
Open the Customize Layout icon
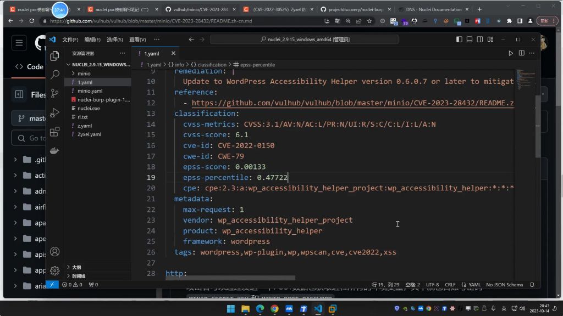[x=490, y=39]
